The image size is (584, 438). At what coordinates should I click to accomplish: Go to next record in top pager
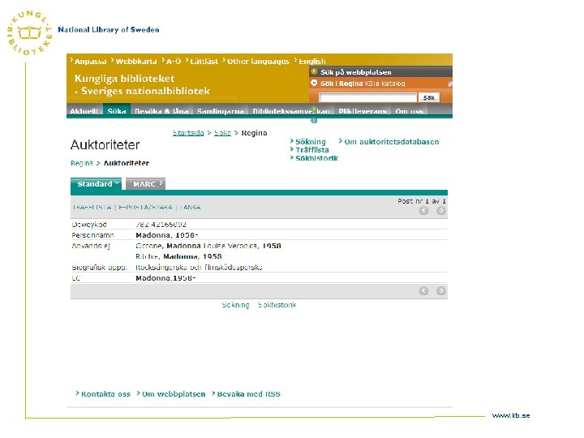pyautogui.click(x=441, y=211)
